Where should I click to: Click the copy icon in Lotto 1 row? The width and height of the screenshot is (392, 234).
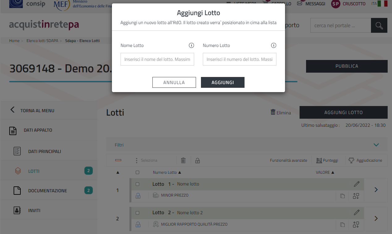[x=342, y=196]
